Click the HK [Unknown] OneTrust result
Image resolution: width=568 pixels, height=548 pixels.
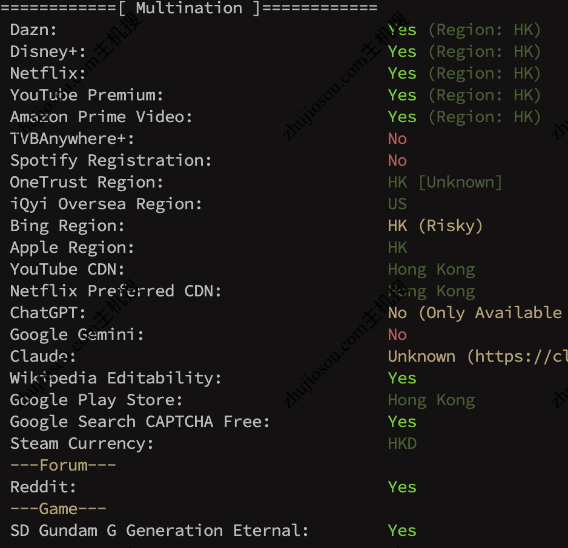pos(445,182)
